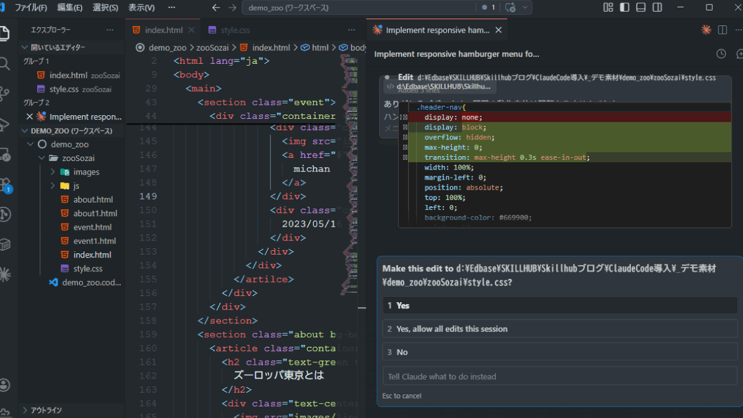Viewport: 743px width, 418px height.
Task: Click the back navigation arrow
Action: point(216,7)
